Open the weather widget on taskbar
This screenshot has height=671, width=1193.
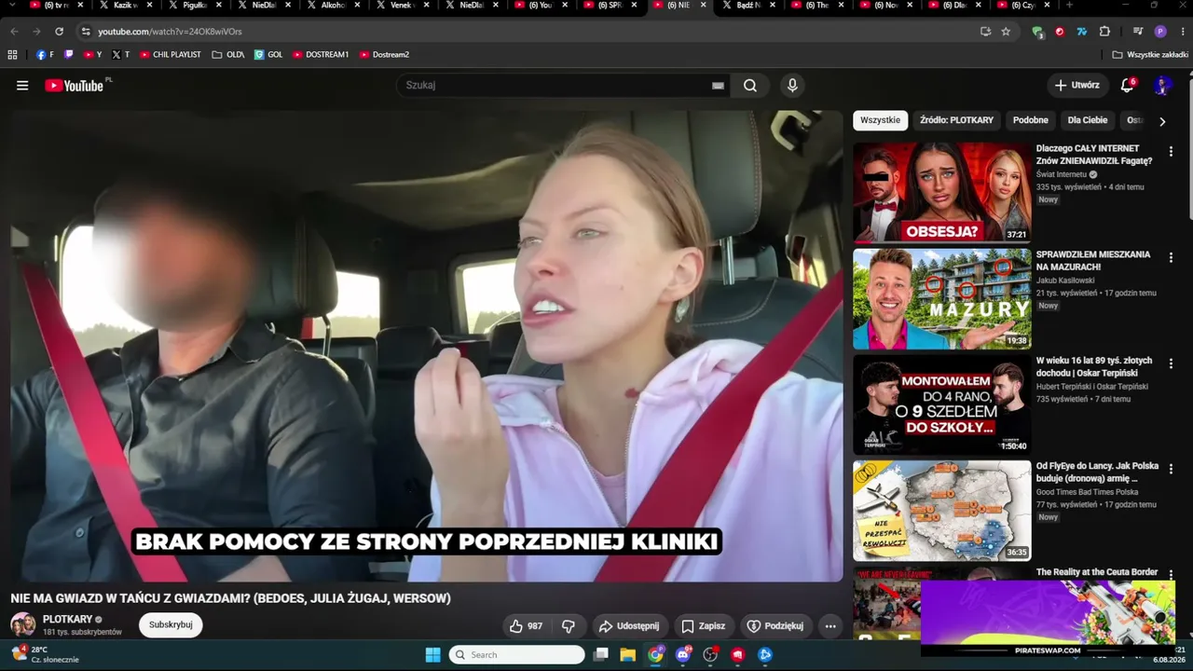45,654
